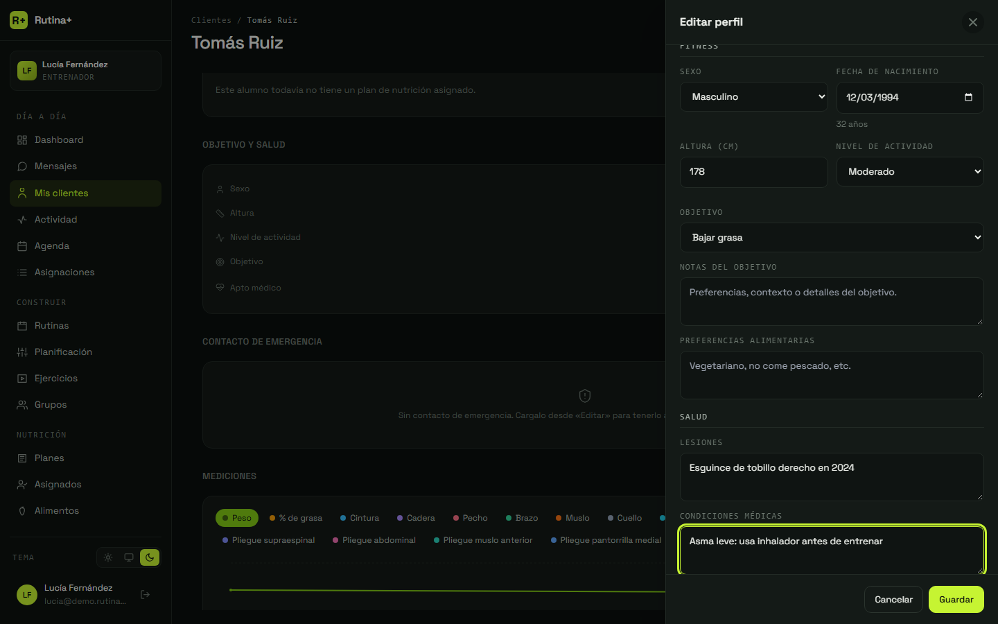Select the % de grasa chip

pyautogui.click(x=296, y=518)
